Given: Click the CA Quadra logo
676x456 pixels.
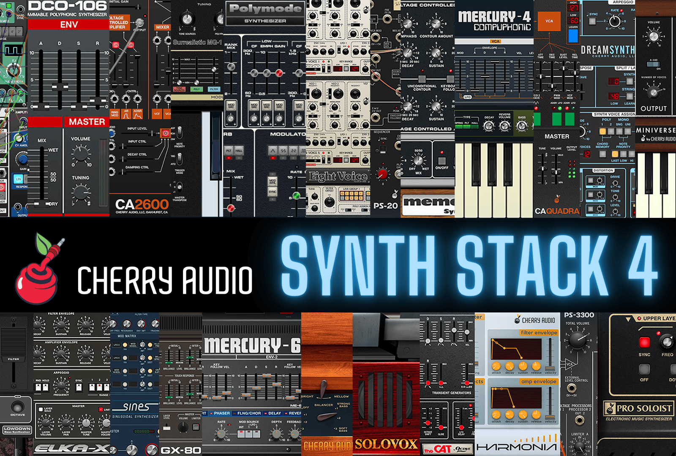Looking at the screenshot, I should [557, 210].
